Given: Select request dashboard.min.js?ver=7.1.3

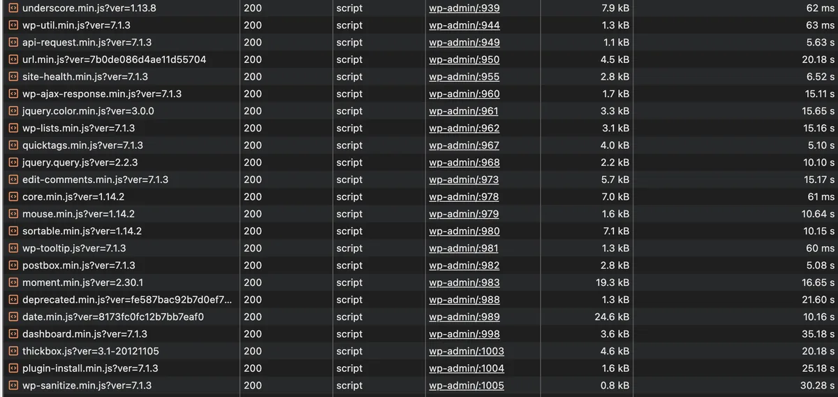Looking at the screenshot, I should point(84,334).
